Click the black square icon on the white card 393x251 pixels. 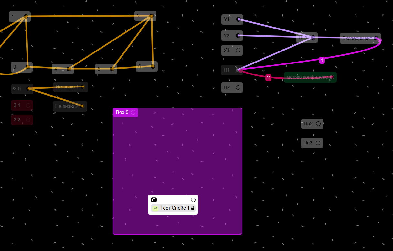click(154, 200)
